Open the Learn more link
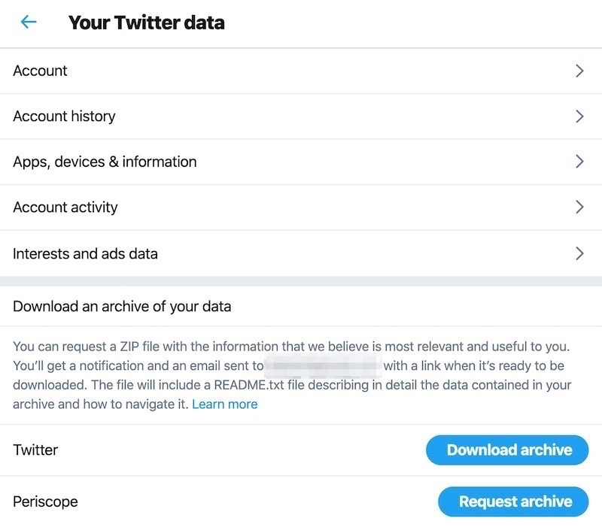Screen dimensions: 602x527 pos(224,404)
